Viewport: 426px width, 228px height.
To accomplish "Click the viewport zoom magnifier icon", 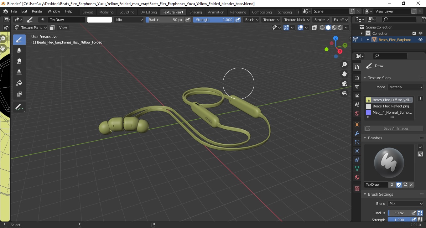I will click(344, 65).
